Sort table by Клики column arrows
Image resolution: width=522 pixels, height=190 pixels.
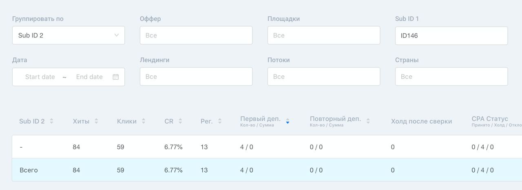pos(144,121)
